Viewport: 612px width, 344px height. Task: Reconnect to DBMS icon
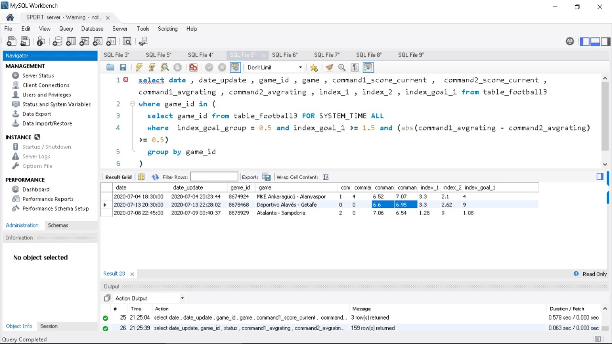pyautogui.click(x=143, y=42)
